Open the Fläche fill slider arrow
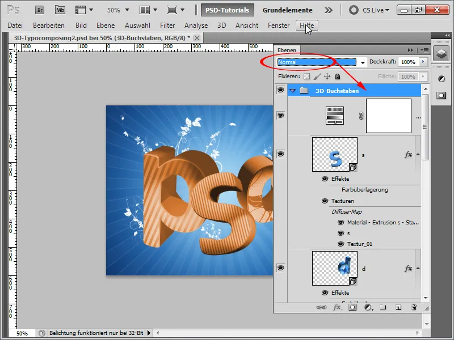Image resolution: width=454 pixels, height=340 pixels. pyautogui.click(x=423, y=76)
